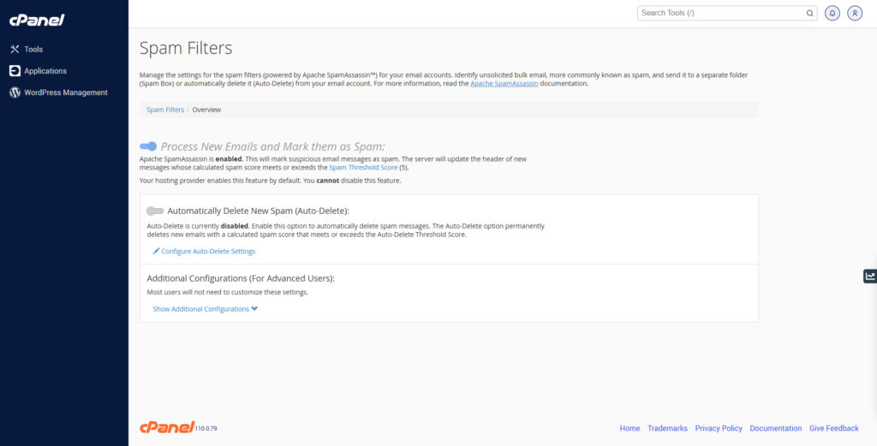Open the Spam Threshold Score link
The width and height of the screenshot is (877, 446).
point(363,168)
